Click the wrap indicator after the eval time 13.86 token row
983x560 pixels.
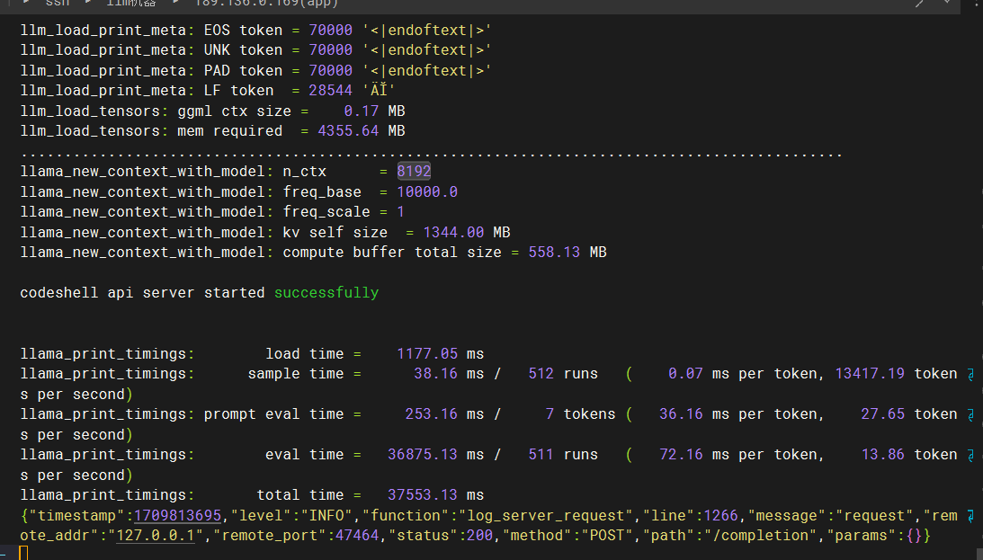[x=970, y=456]
